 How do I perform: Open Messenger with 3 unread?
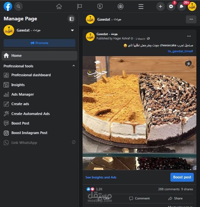pos(171,6)
